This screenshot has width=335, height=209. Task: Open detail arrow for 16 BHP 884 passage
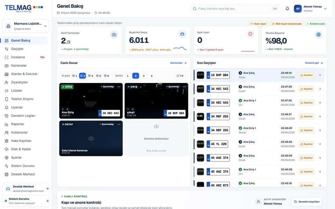(x=320, y=75)
